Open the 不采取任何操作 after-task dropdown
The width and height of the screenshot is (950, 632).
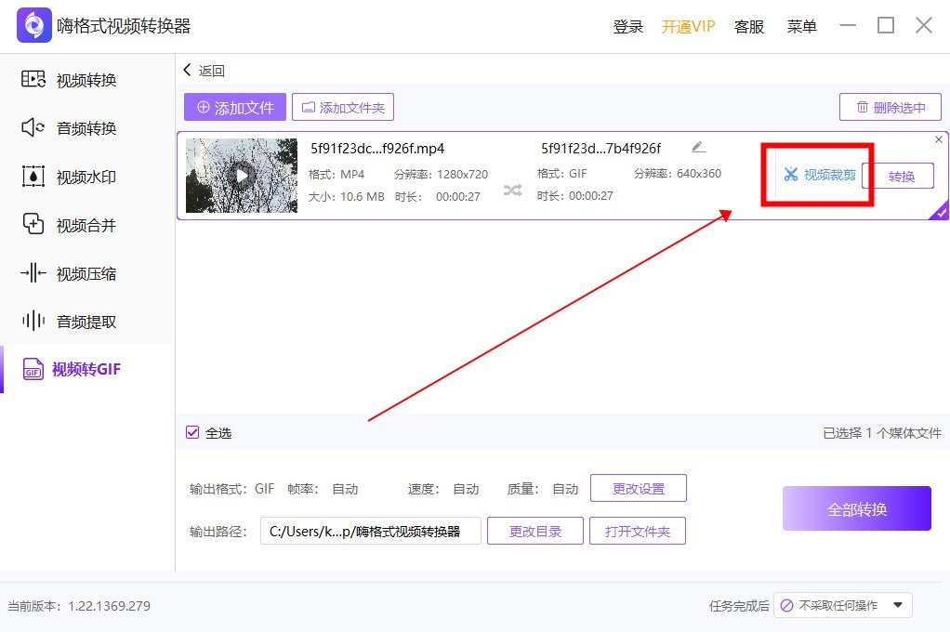tap(842, 604)
